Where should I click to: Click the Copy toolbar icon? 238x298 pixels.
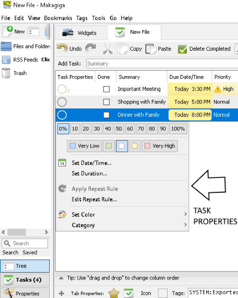[x=122, y=49]
